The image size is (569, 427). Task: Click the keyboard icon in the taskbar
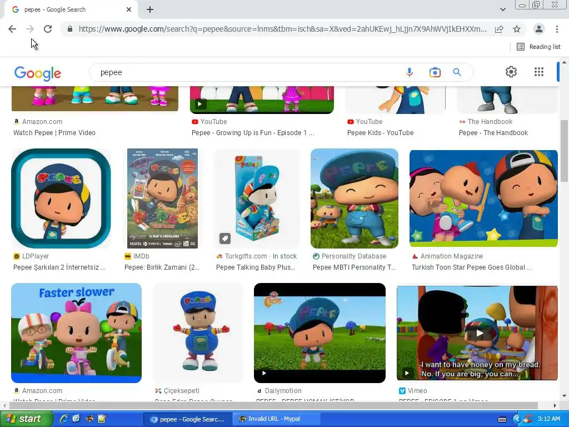pyautogui.click(x=502, y=419)
